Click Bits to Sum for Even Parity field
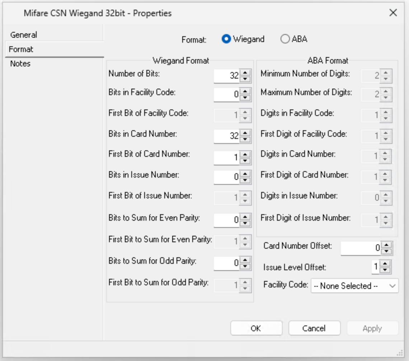409x361 pixels. coord(227,220)
